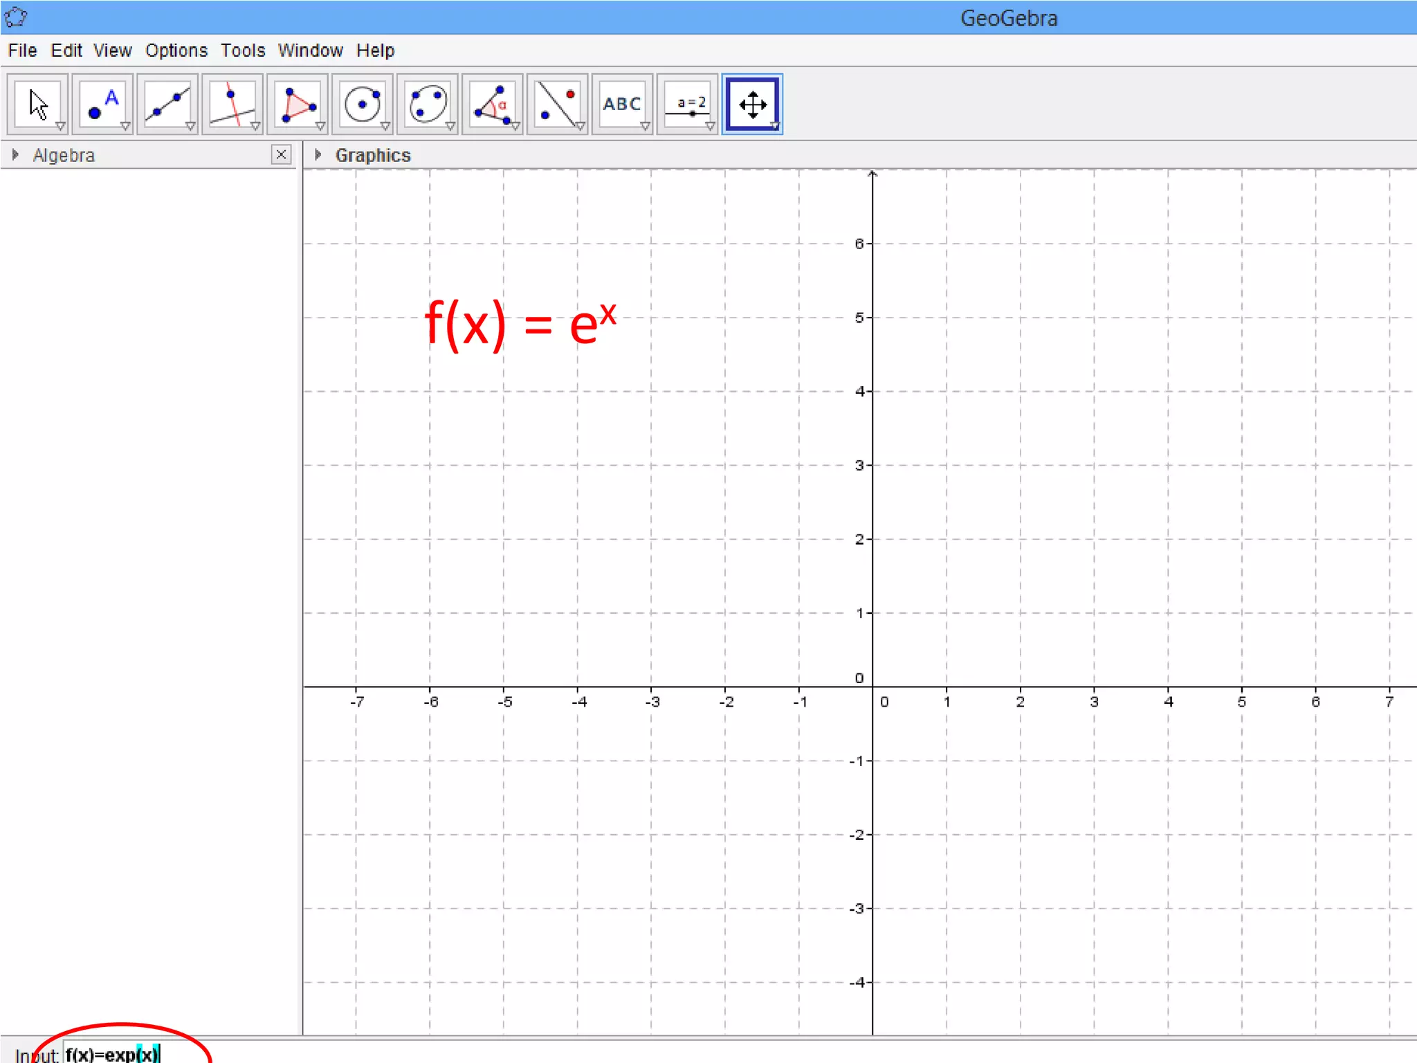Pick the ABC Insert Text tool
1417x1063 pixels.
[622, 104]
